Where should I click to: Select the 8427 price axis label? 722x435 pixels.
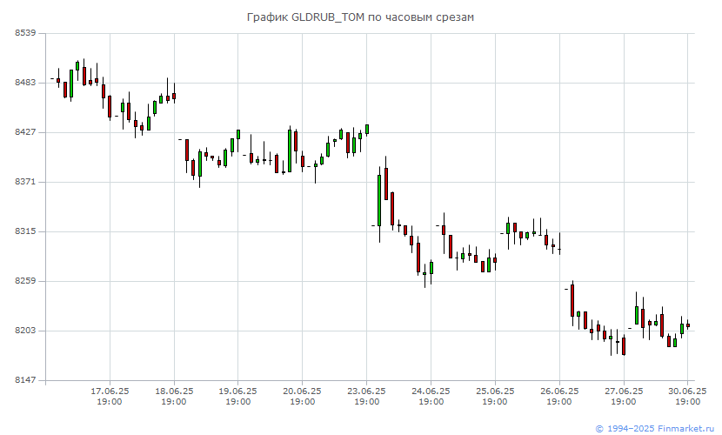(25, 132)
